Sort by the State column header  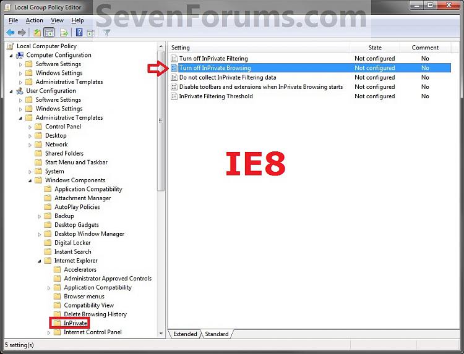pos(375,48)
